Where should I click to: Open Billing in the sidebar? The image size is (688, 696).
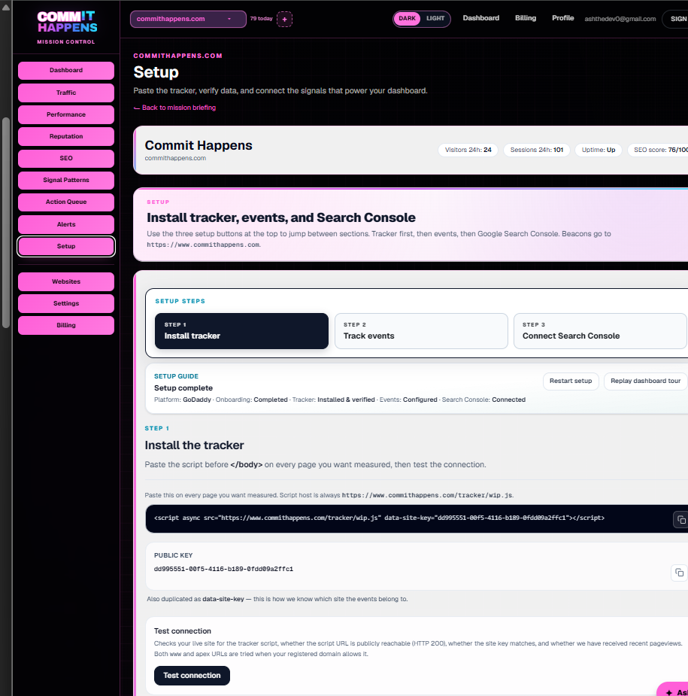coord(66,325)
